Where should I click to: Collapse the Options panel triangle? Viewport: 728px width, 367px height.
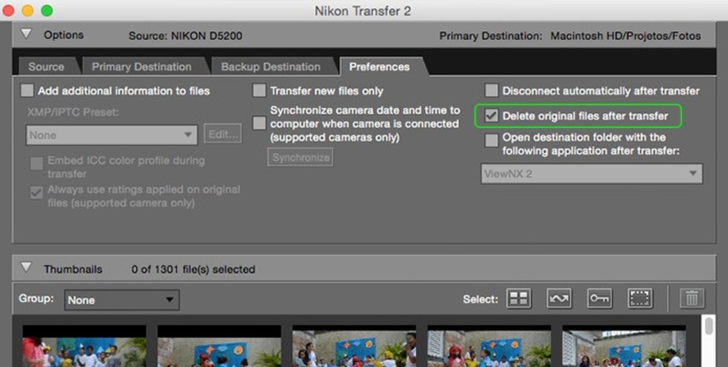pyautogui.click(x=27, y=34)
